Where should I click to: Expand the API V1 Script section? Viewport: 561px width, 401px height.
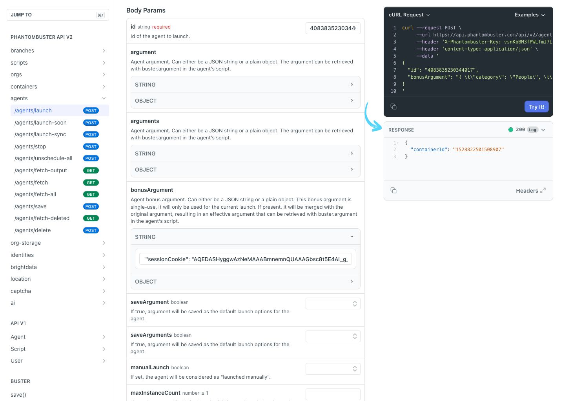pyautogui.click(x=58, y=349)
